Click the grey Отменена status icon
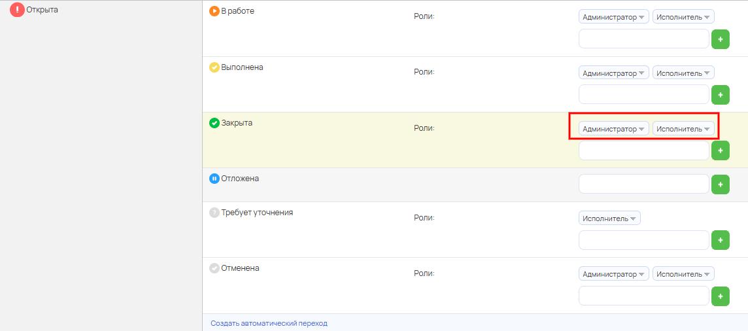 tap(214, 268)
